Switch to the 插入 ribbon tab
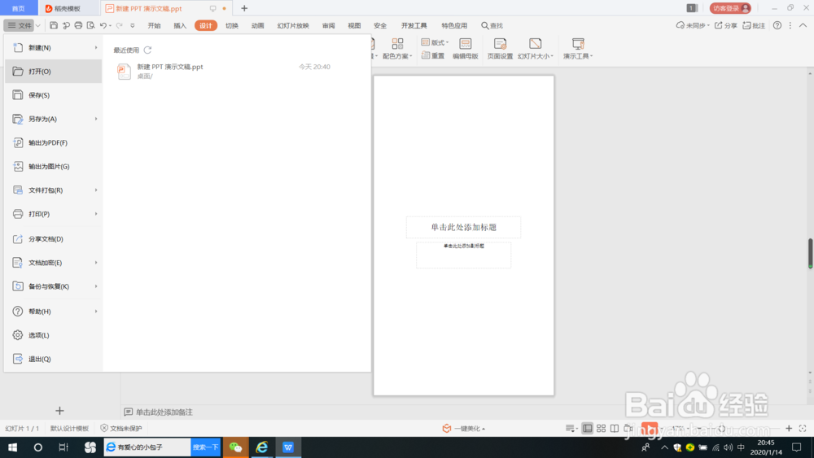814x458 pixels. pos(180,25)
